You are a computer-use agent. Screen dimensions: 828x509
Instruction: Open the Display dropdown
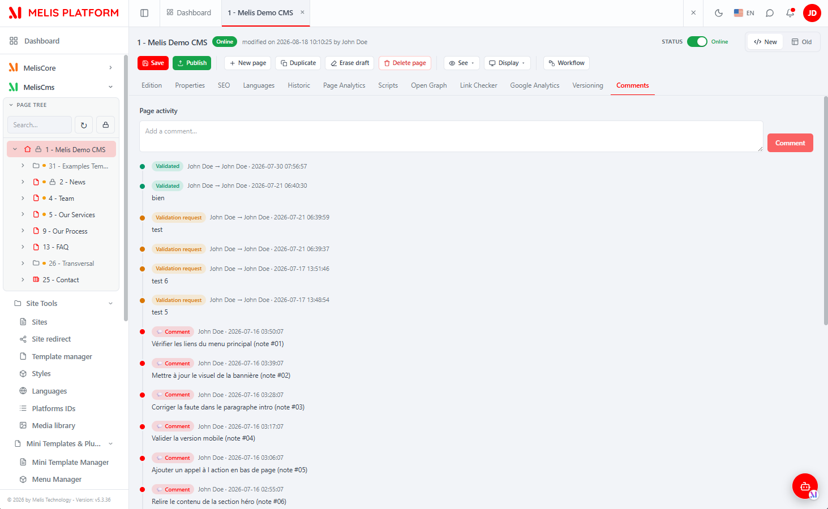click(x=507, y=63)
